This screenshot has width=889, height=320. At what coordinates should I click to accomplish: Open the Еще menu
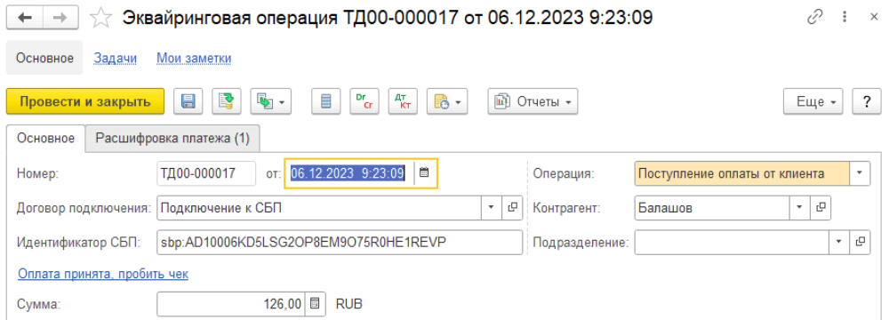point(813,101)
